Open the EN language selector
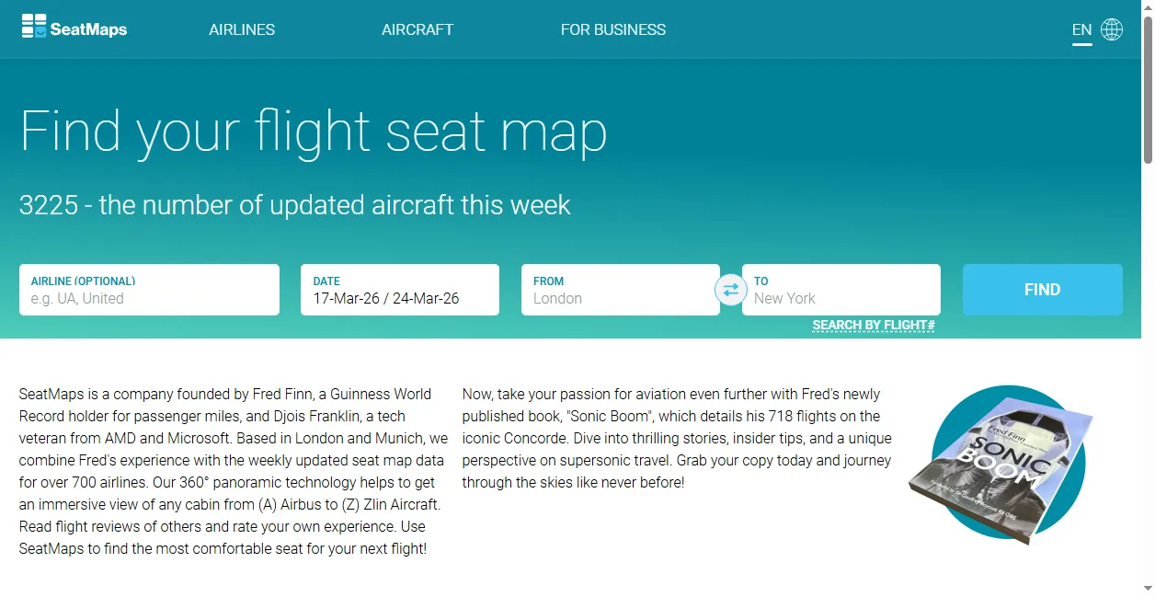This screenshot has width=1155, height=597. click(1081, 29)
